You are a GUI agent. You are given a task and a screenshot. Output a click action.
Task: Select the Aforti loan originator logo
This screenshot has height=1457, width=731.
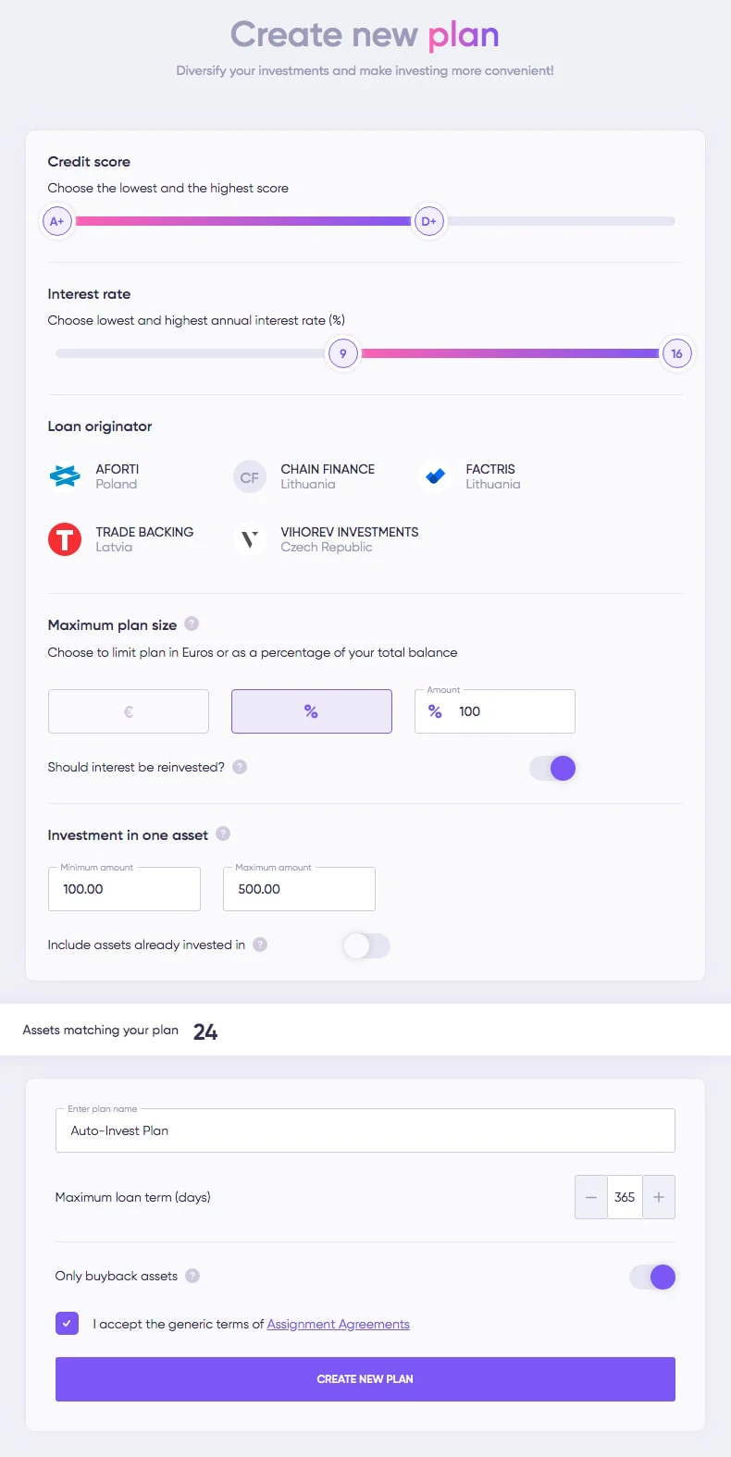65,476
